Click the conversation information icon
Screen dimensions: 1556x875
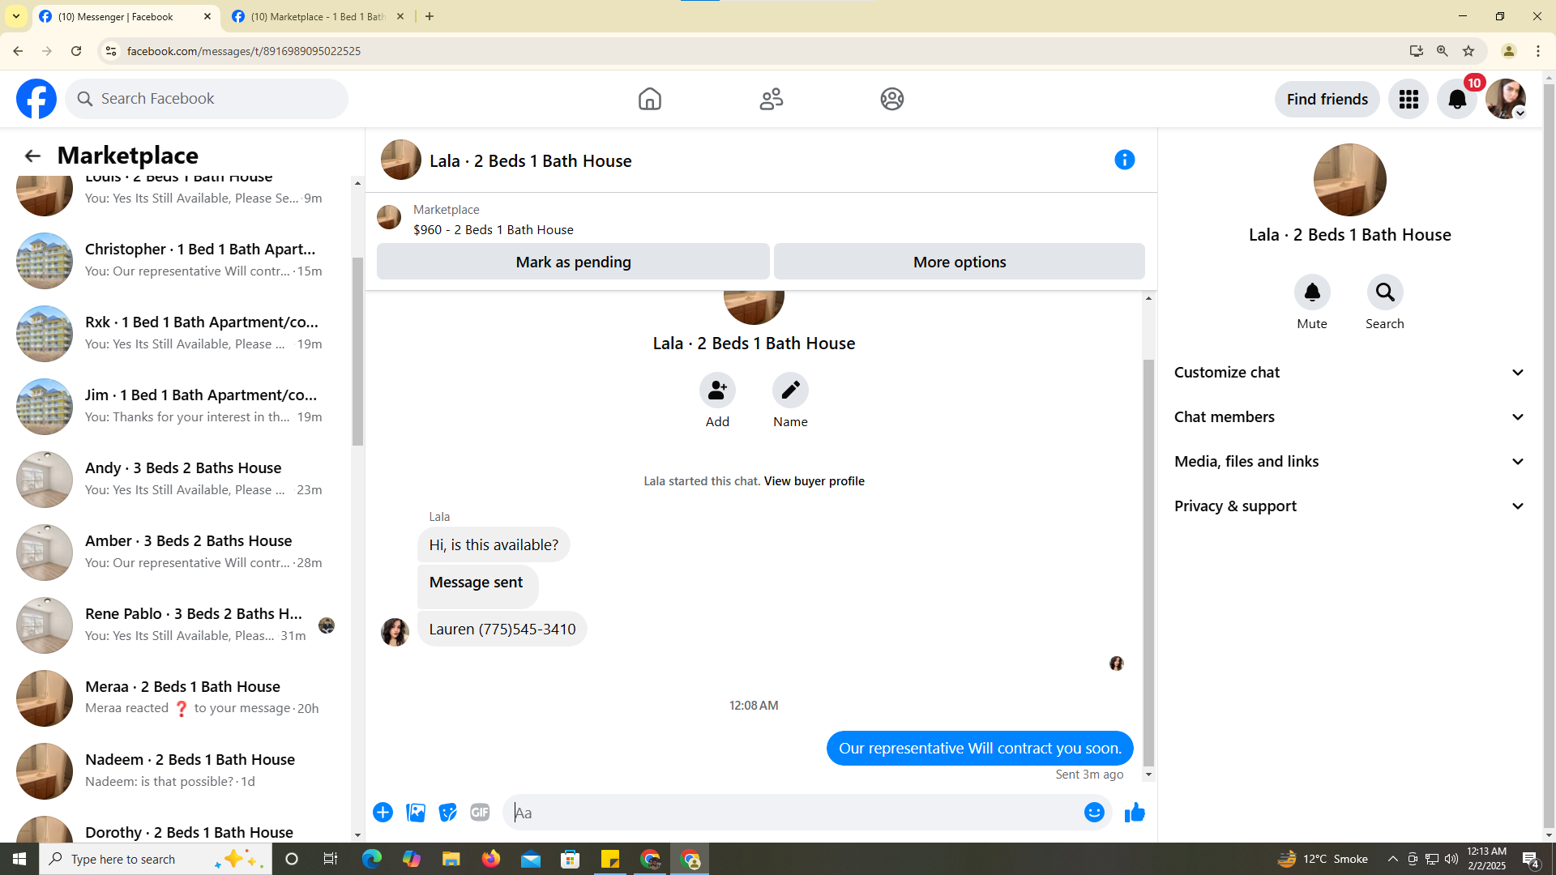tap(1124, 160)
